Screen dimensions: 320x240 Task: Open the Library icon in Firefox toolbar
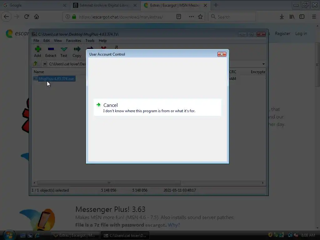[x=292, y=17]
